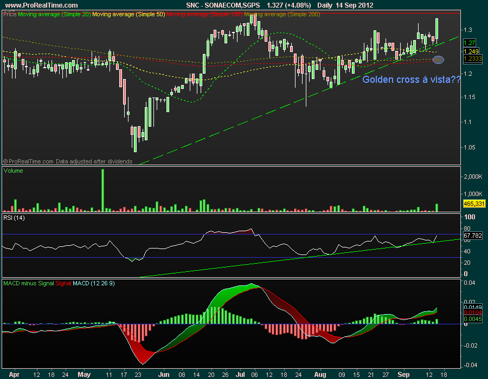Image resolution: width=488 pixels, height=379 pixels.
Task: Click the 1.15 price axis label
Action: point(470,97)
